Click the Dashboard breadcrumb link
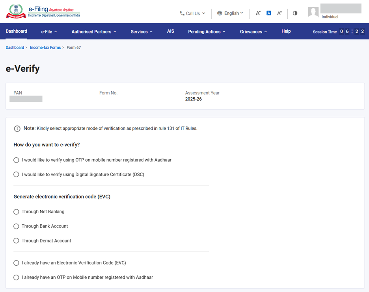The width and height of the screenshot is (369, 292). click(x=15, y=48)
